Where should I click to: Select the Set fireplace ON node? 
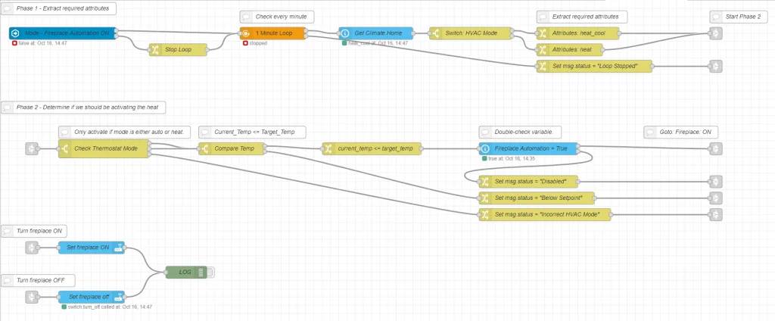(92, 248)
